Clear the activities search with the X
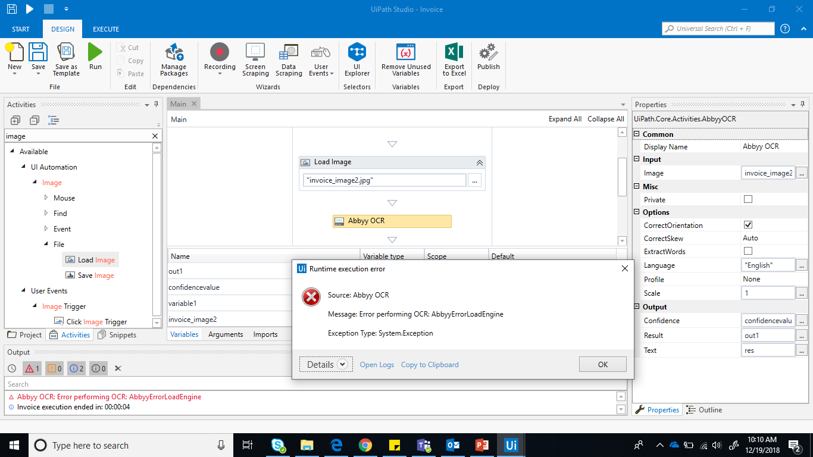 pos(155,136)
